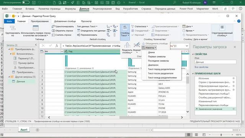Open the Формулы tab in Excel ribbon

point(70,9)
